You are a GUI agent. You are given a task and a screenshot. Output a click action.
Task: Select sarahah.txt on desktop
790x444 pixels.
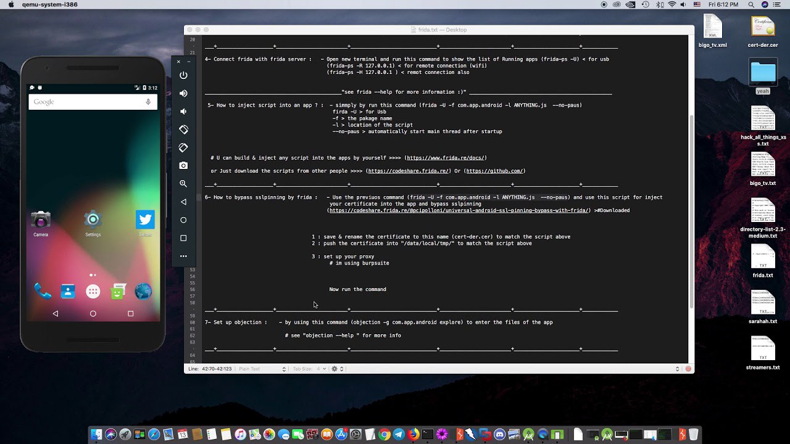click(763, 307)
